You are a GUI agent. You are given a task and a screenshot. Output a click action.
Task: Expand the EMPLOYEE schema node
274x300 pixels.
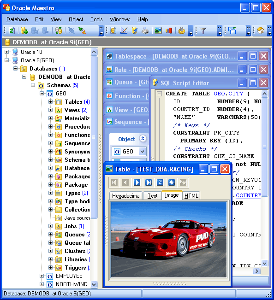pos(42,276)
